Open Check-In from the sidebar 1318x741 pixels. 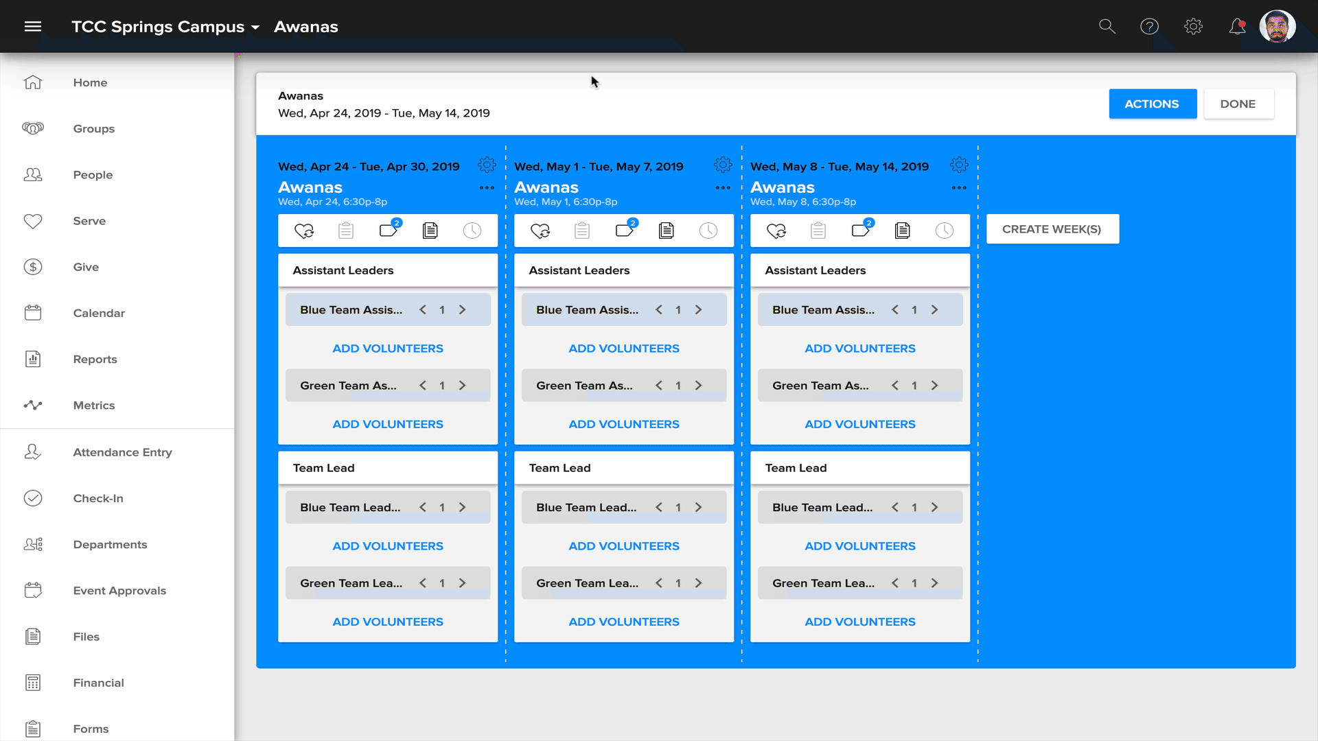pyautogui.click(x=98, y=498)
